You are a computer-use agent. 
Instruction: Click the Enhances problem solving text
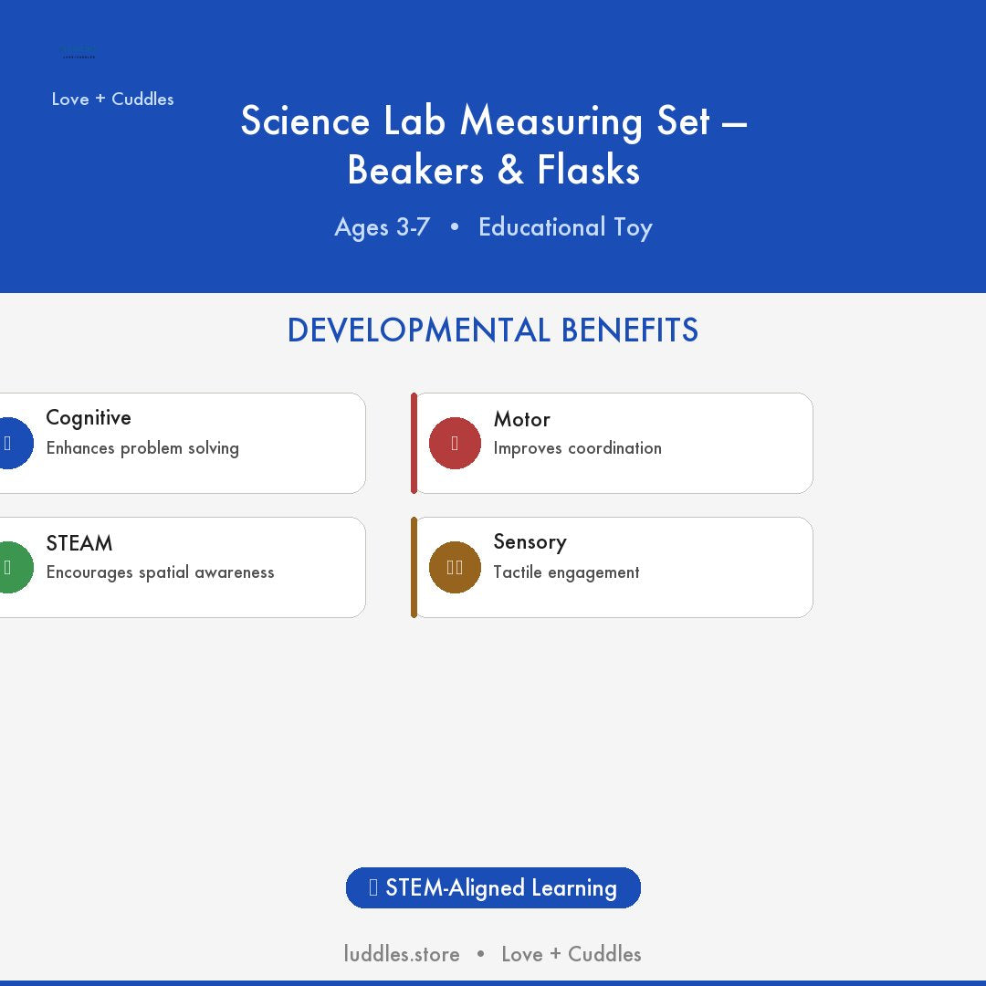coord(142,447)
